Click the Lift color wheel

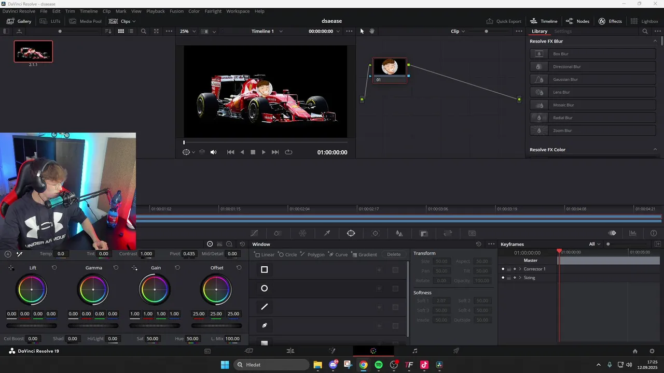point(32,290)
